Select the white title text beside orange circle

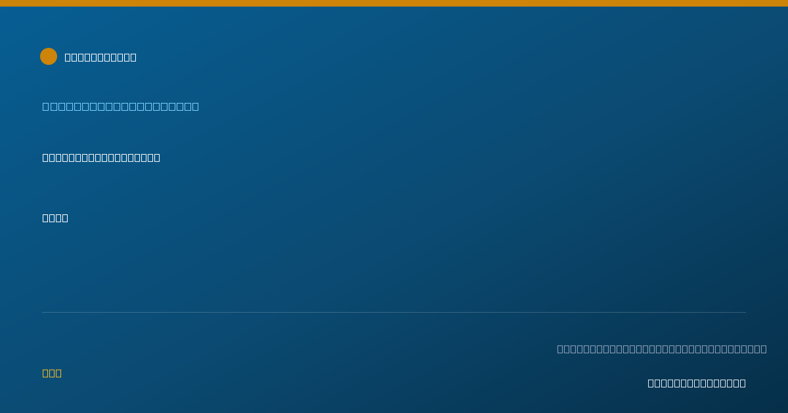point(100,57)
